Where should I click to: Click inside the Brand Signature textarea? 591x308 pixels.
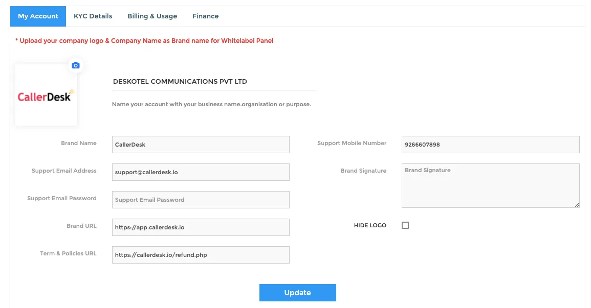[x=490, y=185]
